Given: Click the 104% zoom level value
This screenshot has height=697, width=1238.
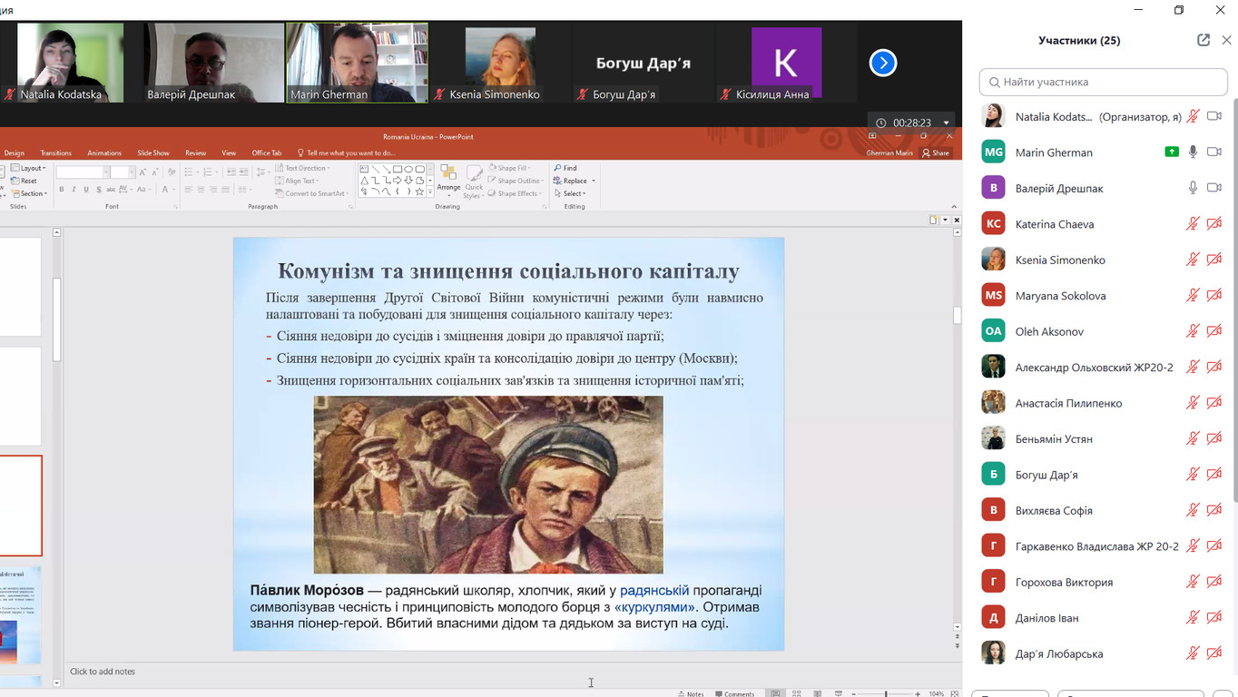Looking at the screenshot, I should point(937,693).
